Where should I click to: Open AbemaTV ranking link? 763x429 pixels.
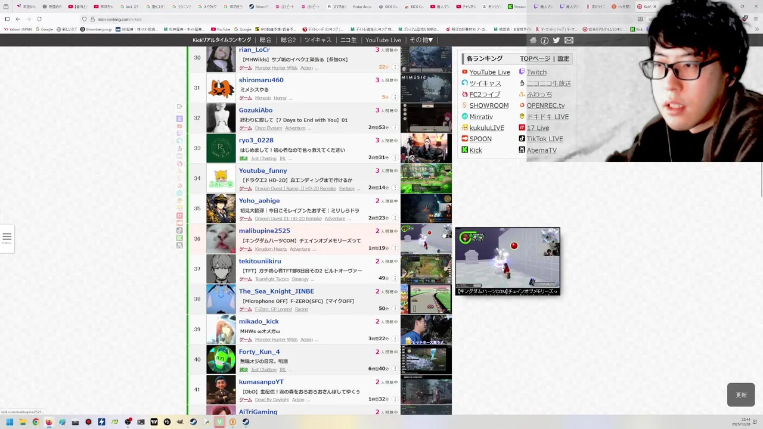[x=541, y=150]
